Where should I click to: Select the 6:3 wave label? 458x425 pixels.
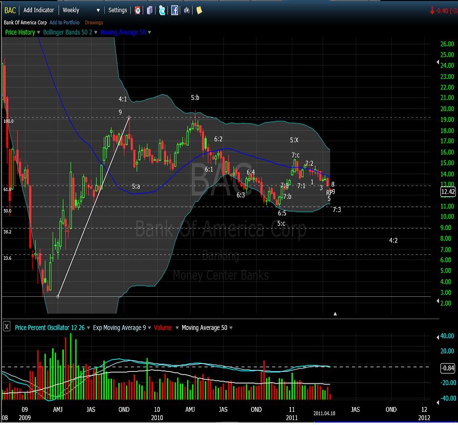(241, 195)
